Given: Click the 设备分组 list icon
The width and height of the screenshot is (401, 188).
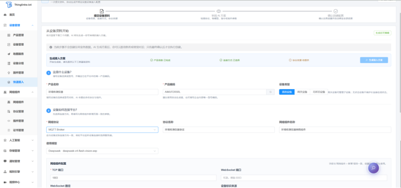Looking at the screenshot, I should [x=9, y=63].
